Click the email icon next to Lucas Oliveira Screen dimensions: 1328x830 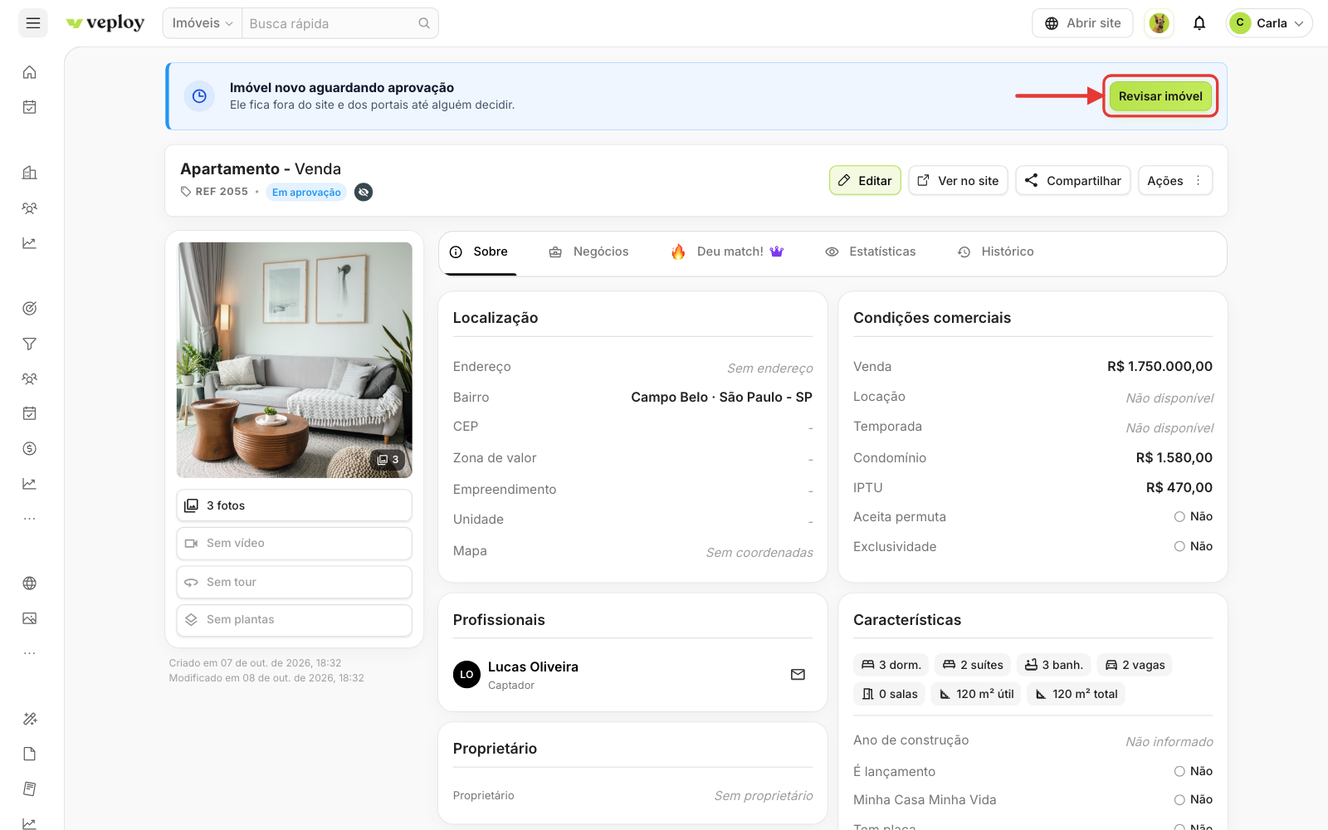[x=798, y=675]
